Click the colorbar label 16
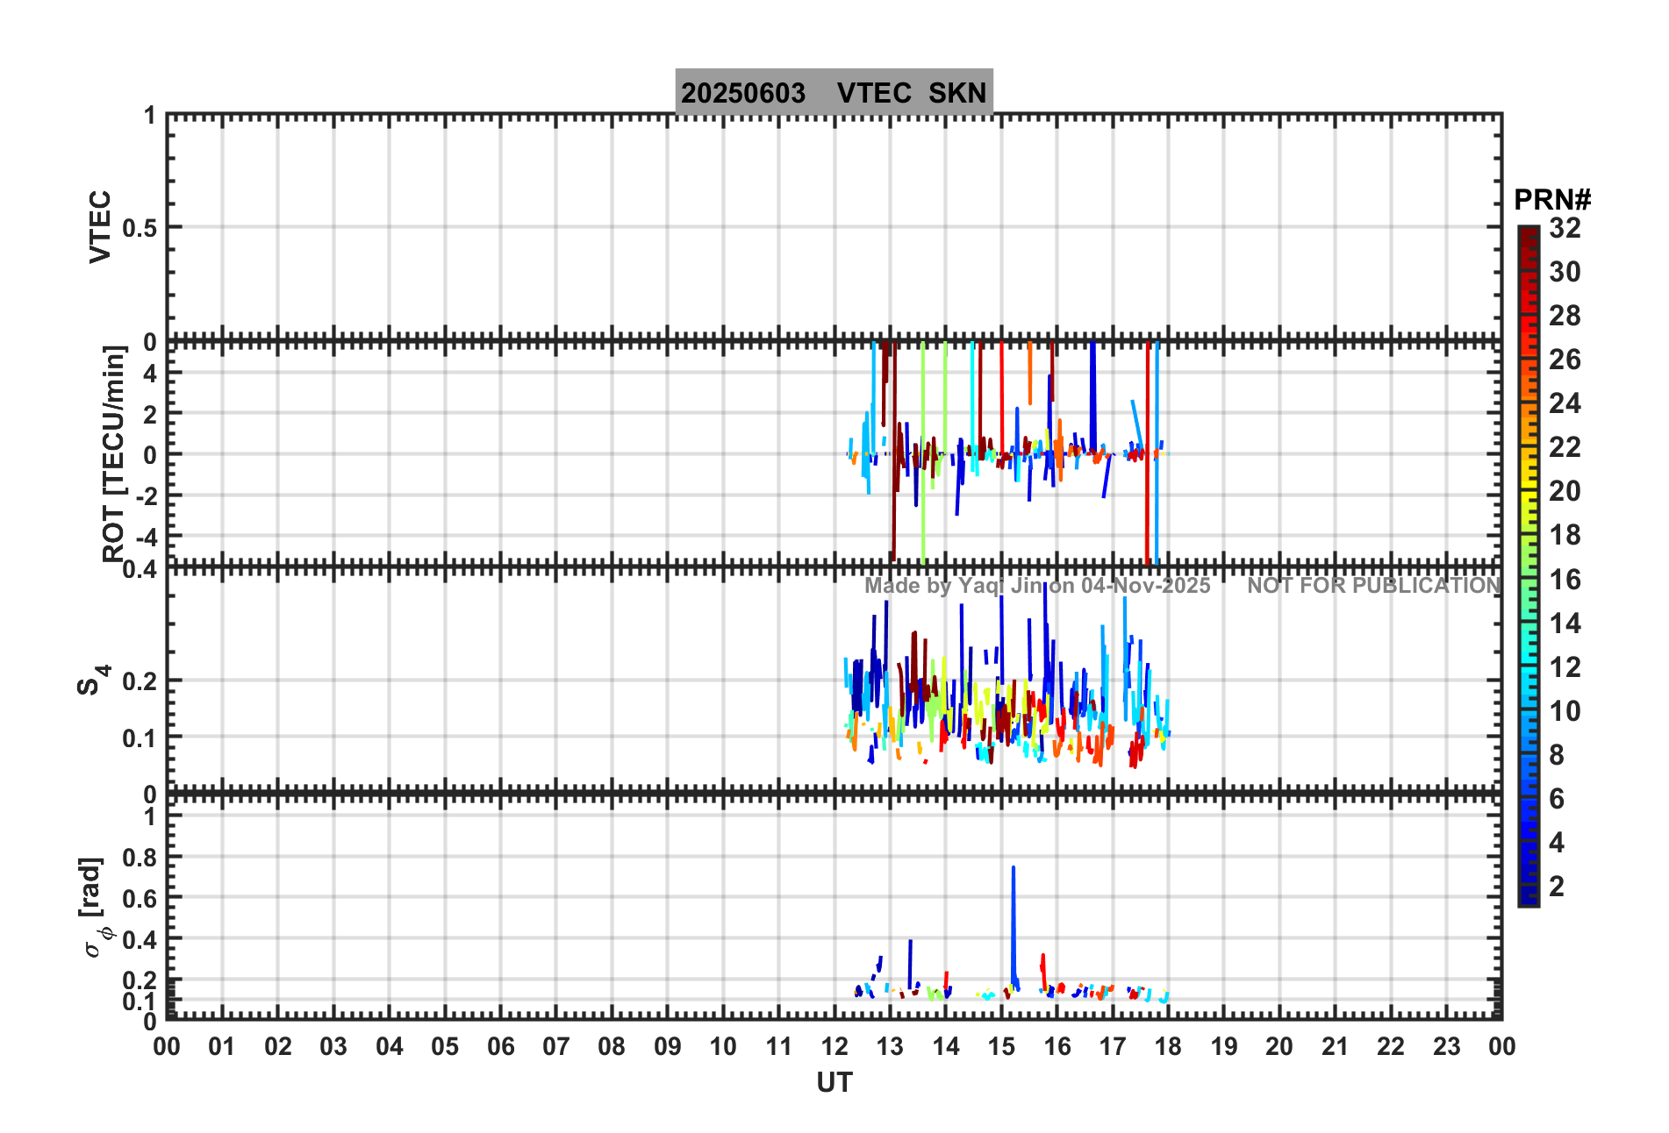This screenshot has height=1133, width=1669. (1565, 579)
